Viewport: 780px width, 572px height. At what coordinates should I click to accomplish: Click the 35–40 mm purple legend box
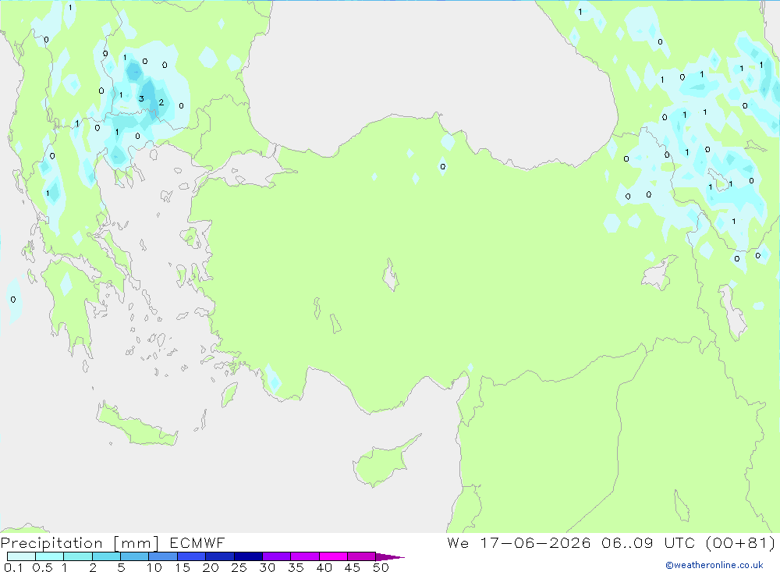305,556
